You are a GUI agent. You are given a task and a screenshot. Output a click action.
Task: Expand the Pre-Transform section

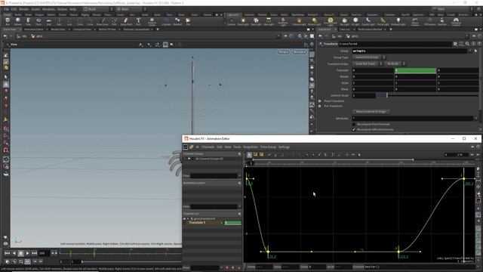click(319, 106)
